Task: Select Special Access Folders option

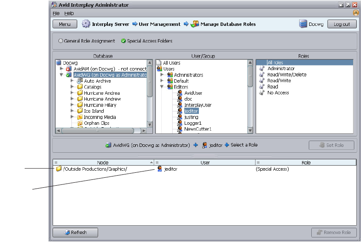Action: [x=123, y=41]
